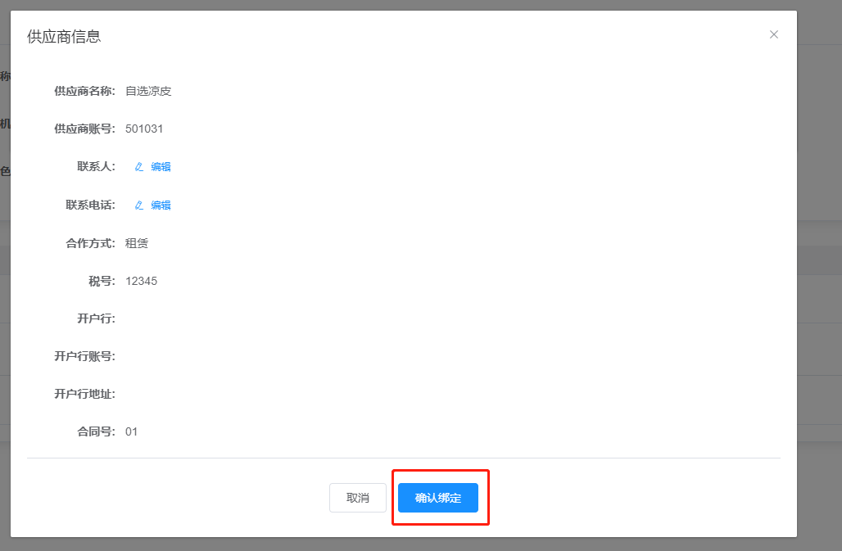Click the 供应商名称 field label
This screenshot has height=551, width=842.
84,91
